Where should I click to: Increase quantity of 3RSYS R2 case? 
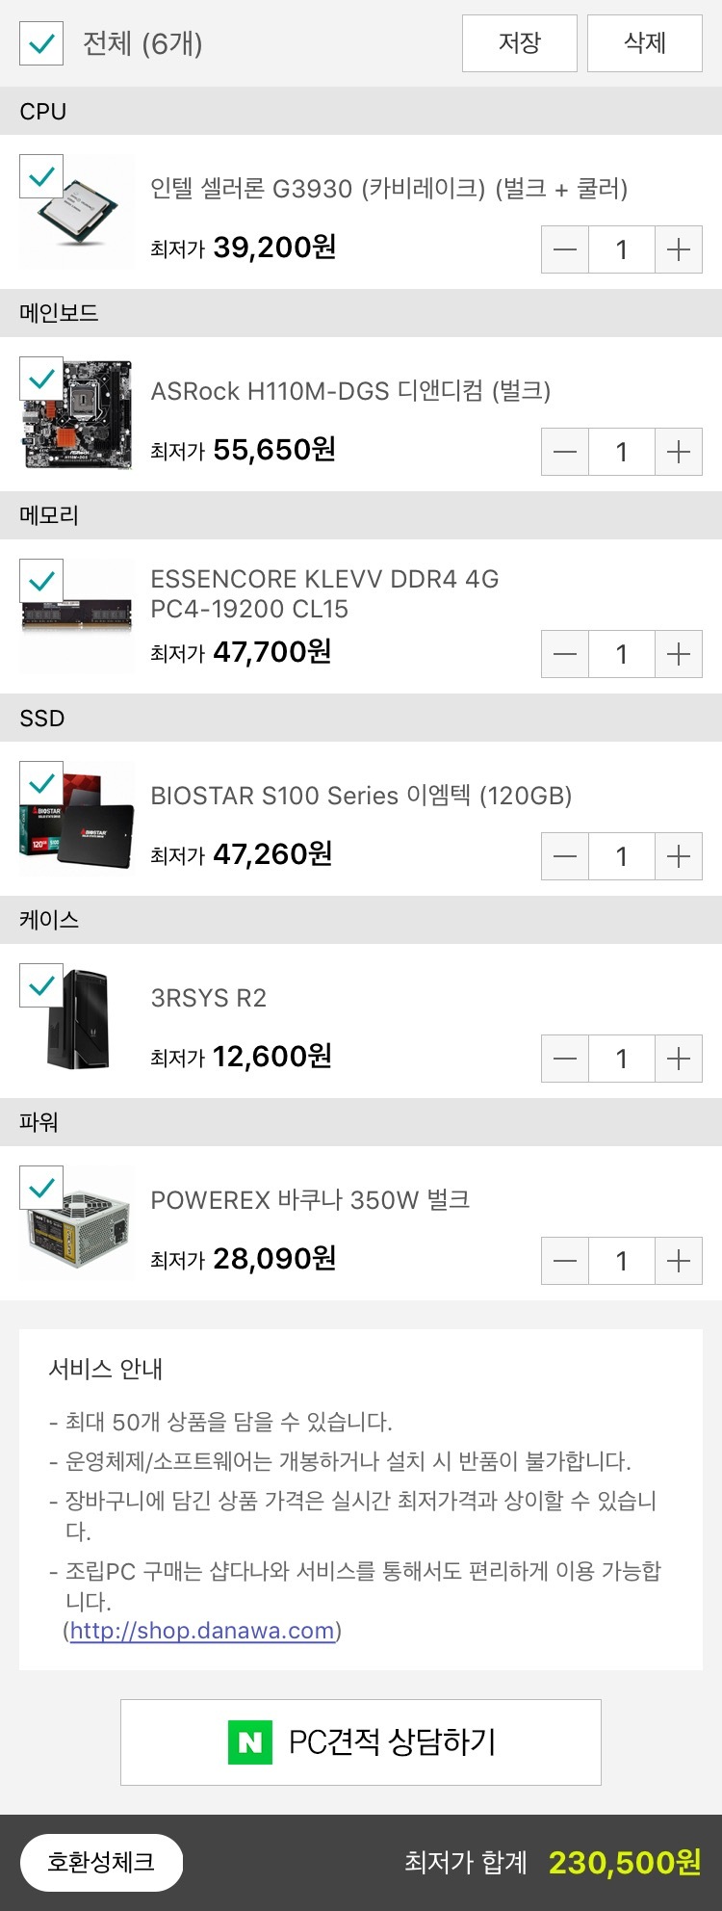tap(679, 1059)
